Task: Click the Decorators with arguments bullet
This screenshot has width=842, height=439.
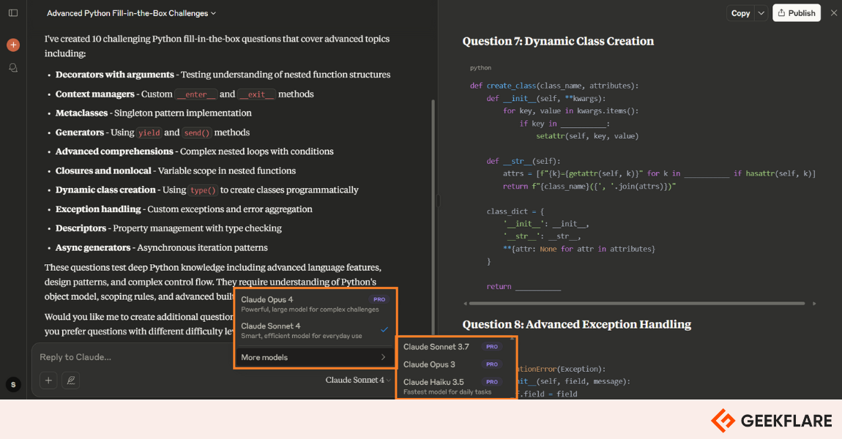Action: tap(223, 75)
